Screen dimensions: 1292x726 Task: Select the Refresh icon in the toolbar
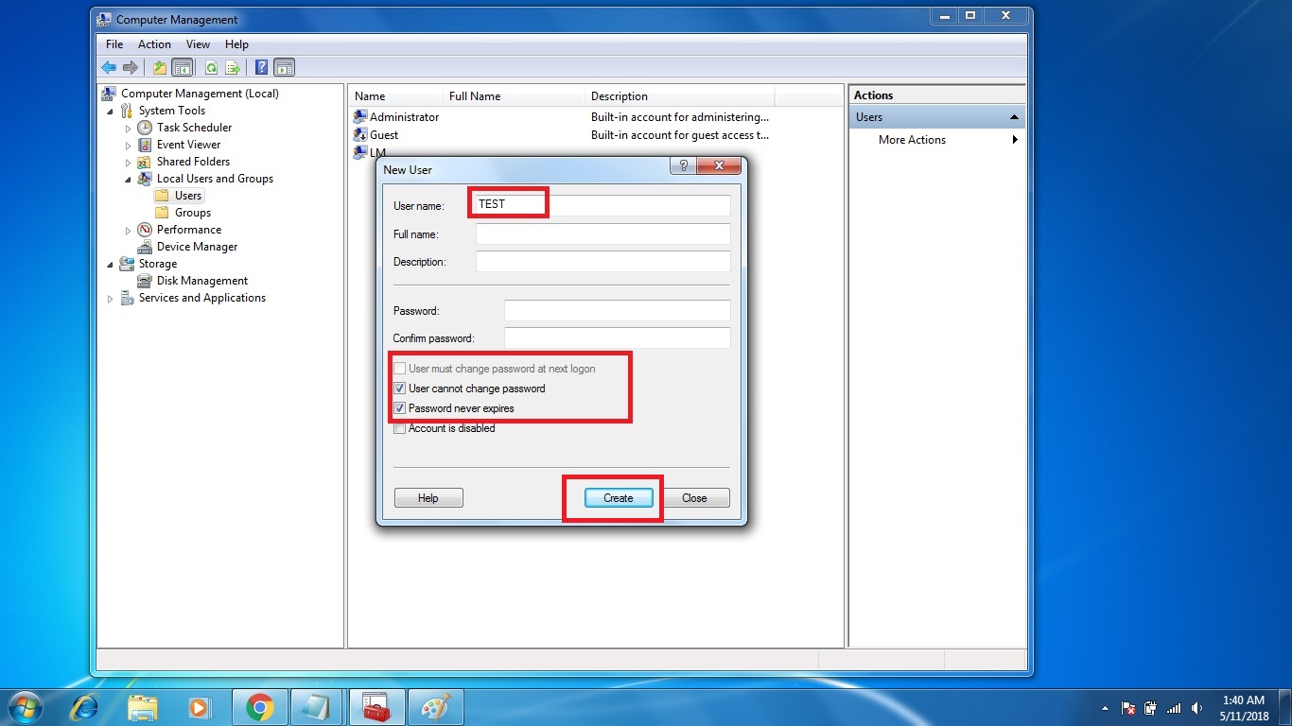coord(210,67)
